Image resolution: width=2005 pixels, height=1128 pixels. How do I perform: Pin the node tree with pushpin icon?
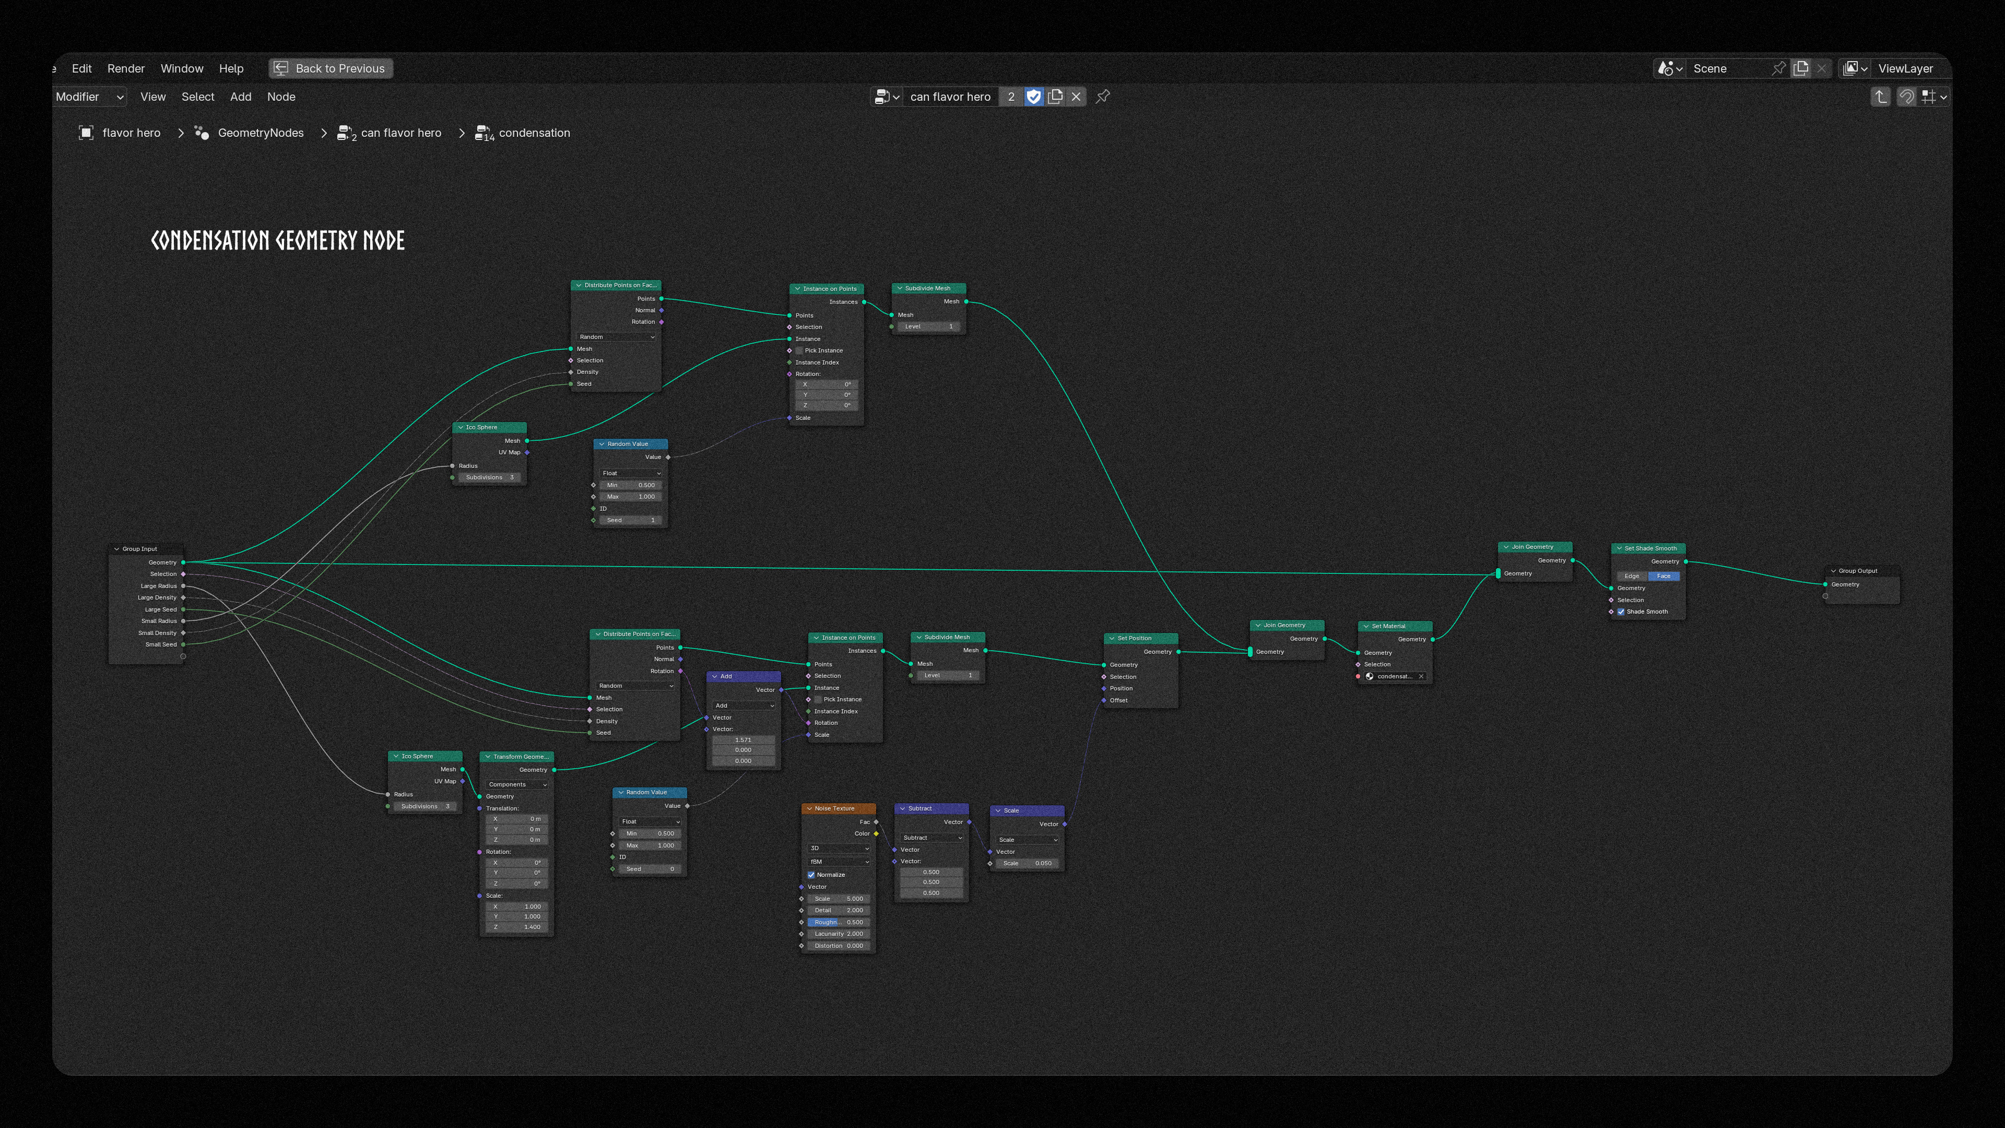(x=1103, y=97)
